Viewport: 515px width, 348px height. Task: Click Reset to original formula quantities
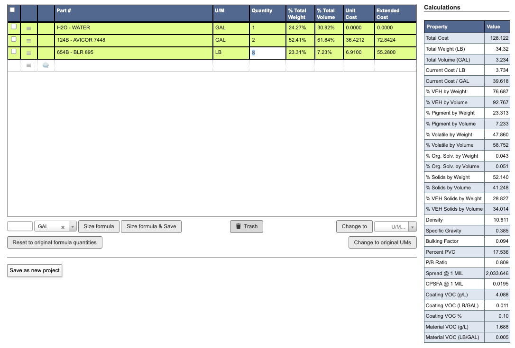(x=55, y=242)
